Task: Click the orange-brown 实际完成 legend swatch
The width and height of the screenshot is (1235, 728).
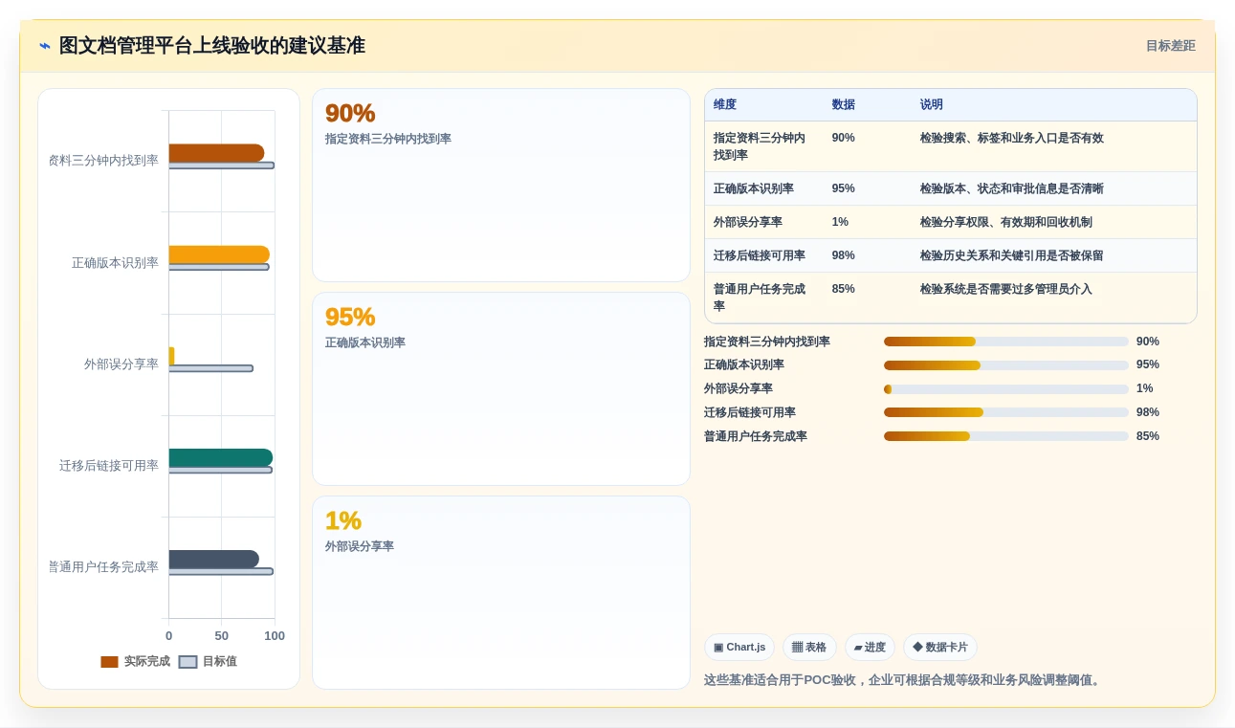Action: (x=109, y=662)
